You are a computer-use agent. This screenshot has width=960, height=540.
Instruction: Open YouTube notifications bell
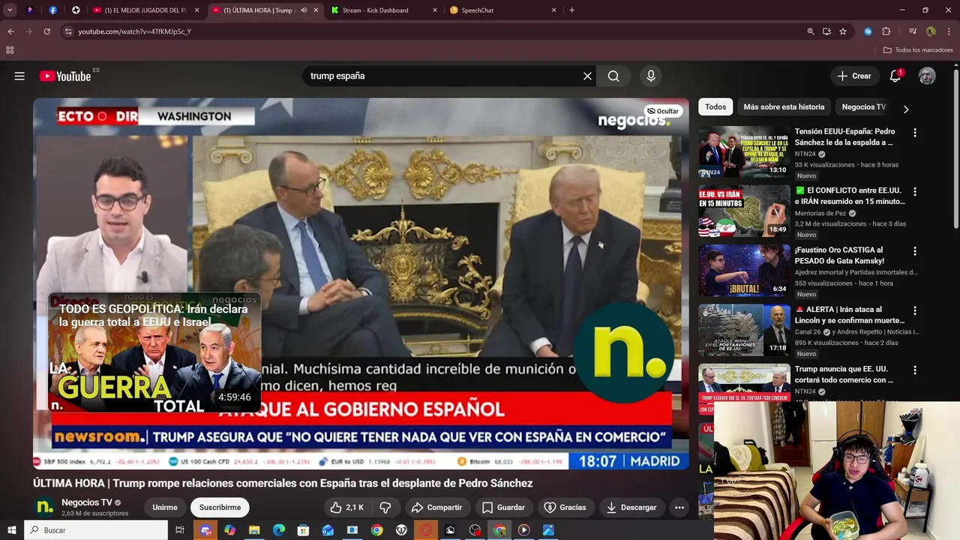[x=895, y=76]
